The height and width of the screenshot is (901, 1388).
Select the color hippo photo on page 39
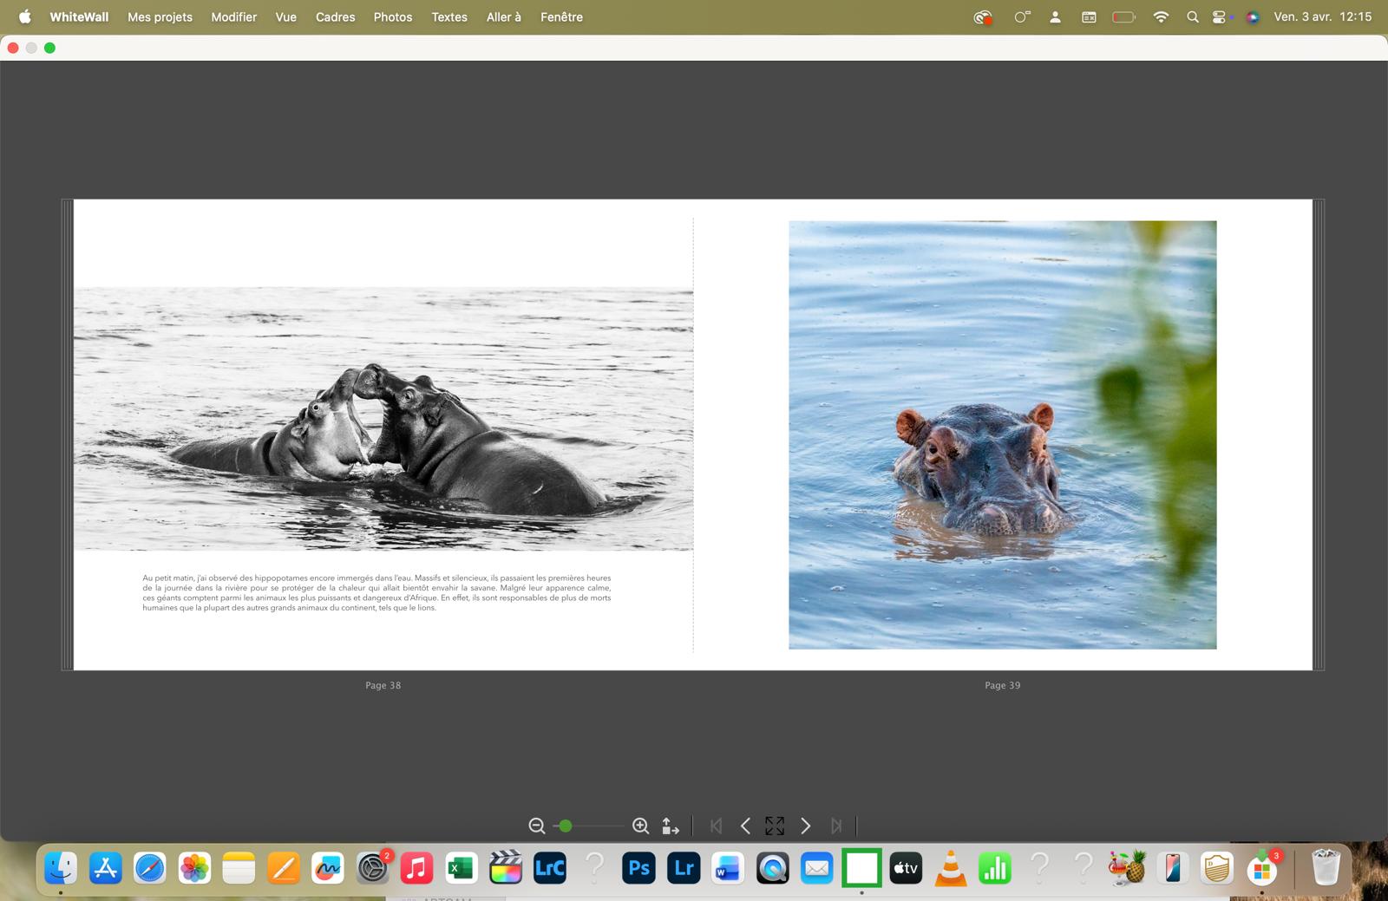click(x=1002, y=434)
